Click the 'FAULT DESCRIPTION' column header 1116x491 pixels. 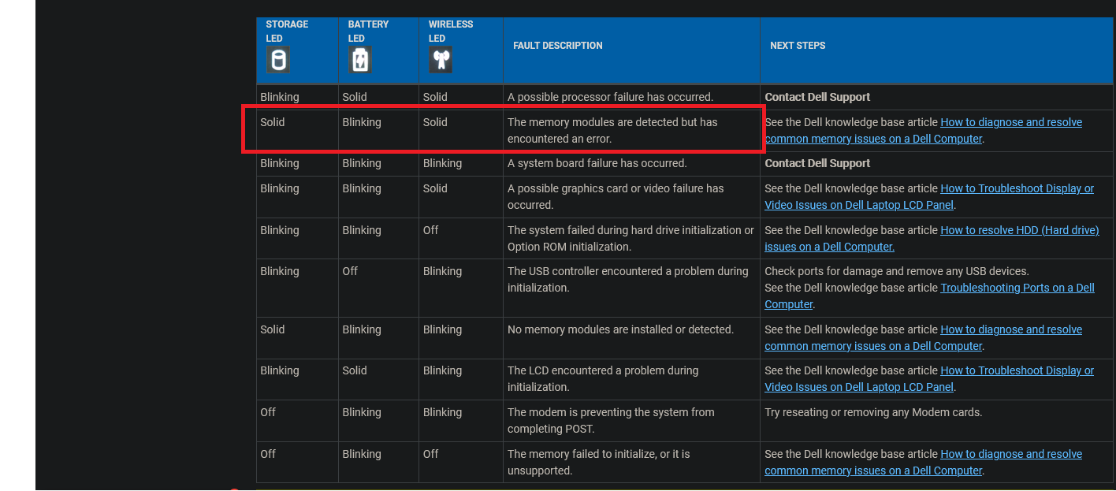557,46
